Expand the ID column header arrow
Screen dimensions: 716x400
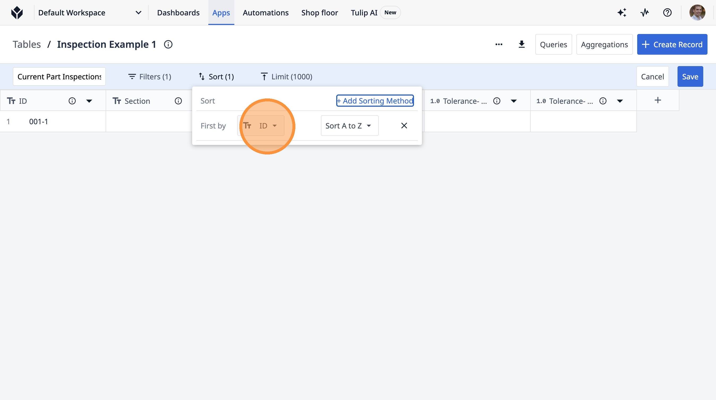point(89,101)
